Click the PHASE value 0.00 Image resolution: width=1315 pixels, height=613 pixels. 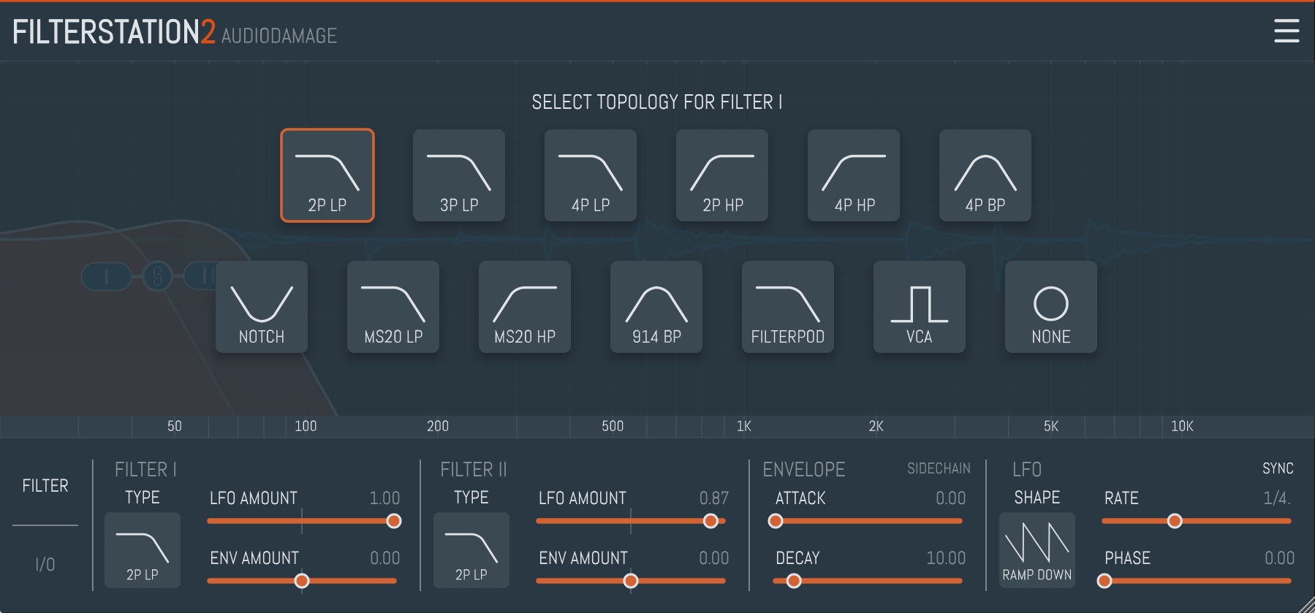1279,558
